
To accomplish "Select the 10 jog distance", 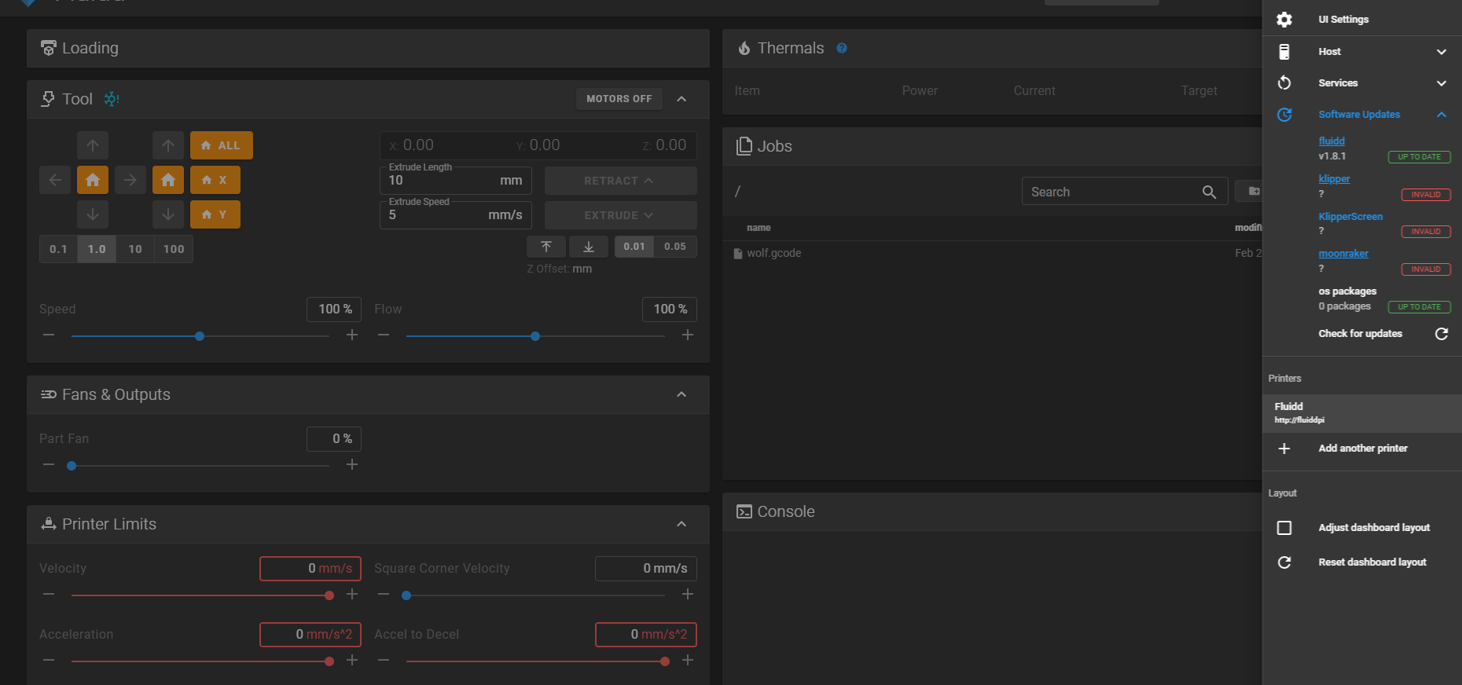I will coord(135,249).
